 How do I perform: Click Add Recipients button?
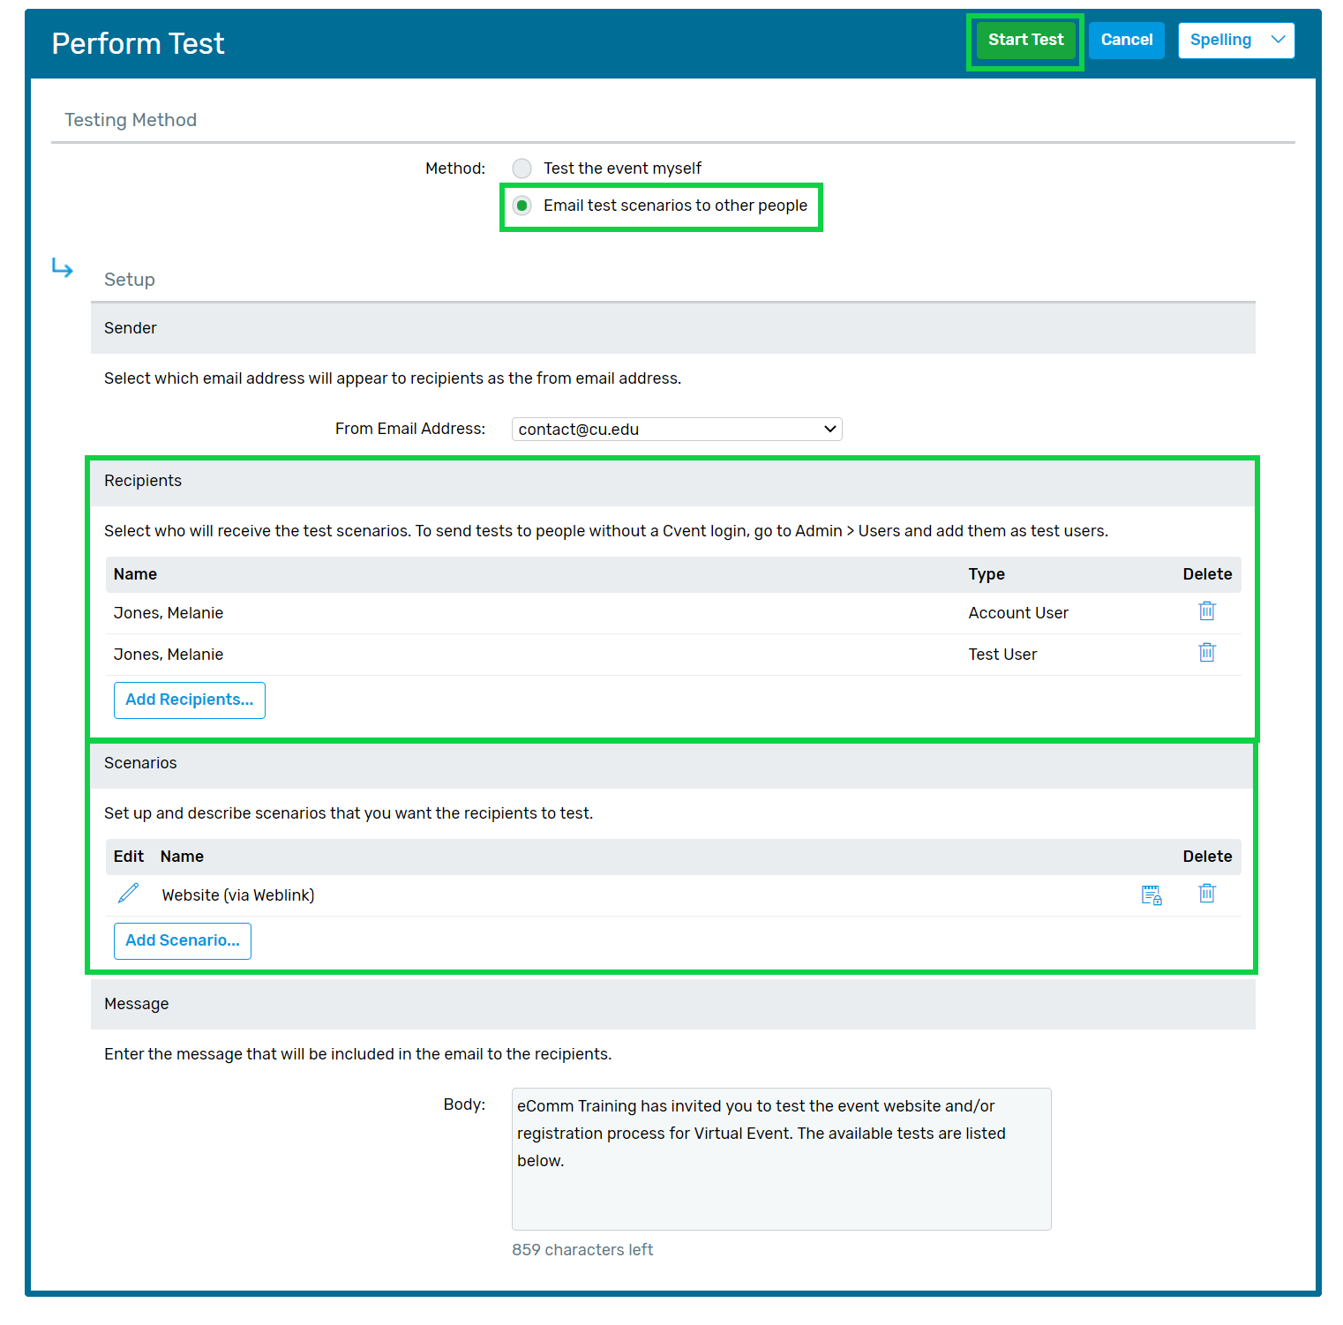[190, 700]
